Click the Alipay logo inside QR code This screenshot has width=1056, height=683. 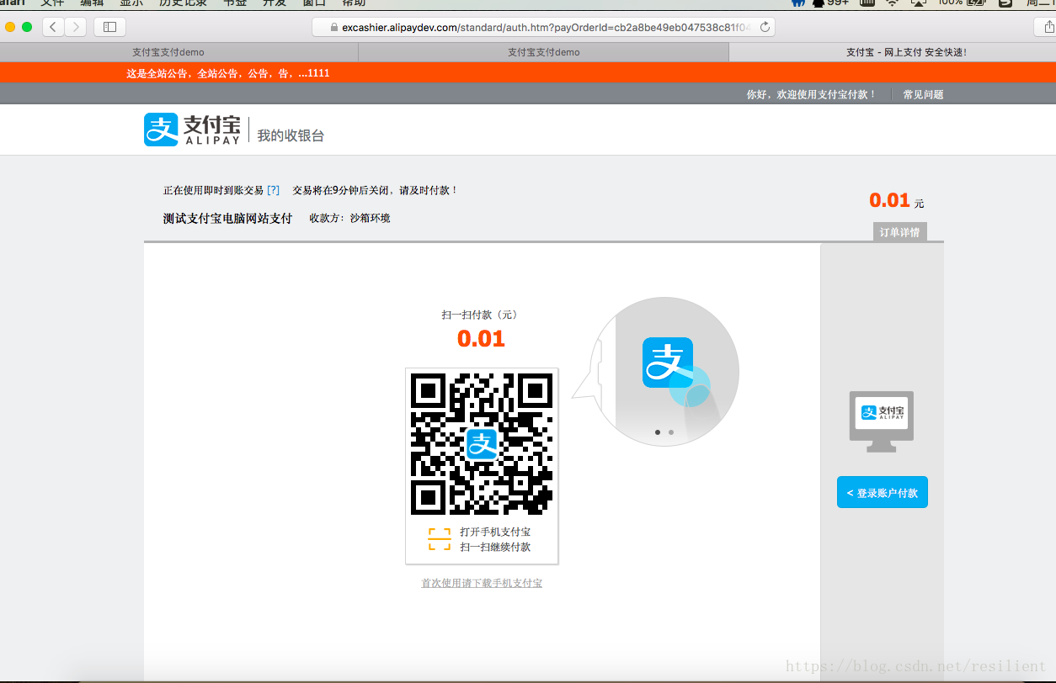[482, 444]
